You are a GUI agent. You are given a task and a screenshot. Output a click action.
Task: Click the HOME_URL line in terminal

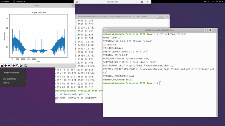click(x=127, y=58)
